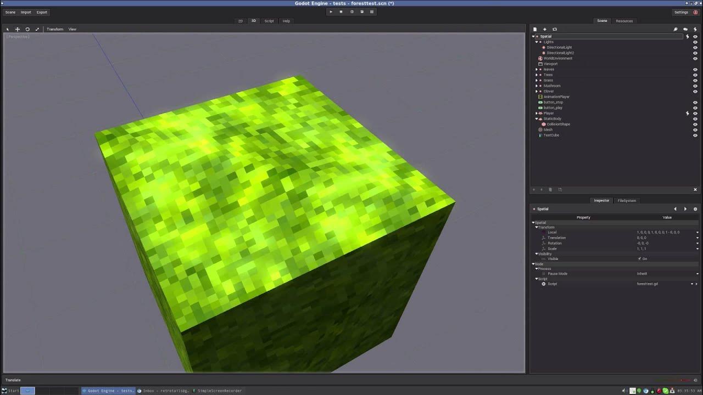The image size is (703, 395).
Task: Open the Scene menu
Action: [10, 12]
